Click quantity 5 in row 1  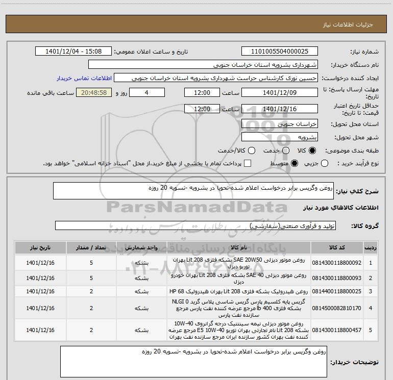(91, 263)
